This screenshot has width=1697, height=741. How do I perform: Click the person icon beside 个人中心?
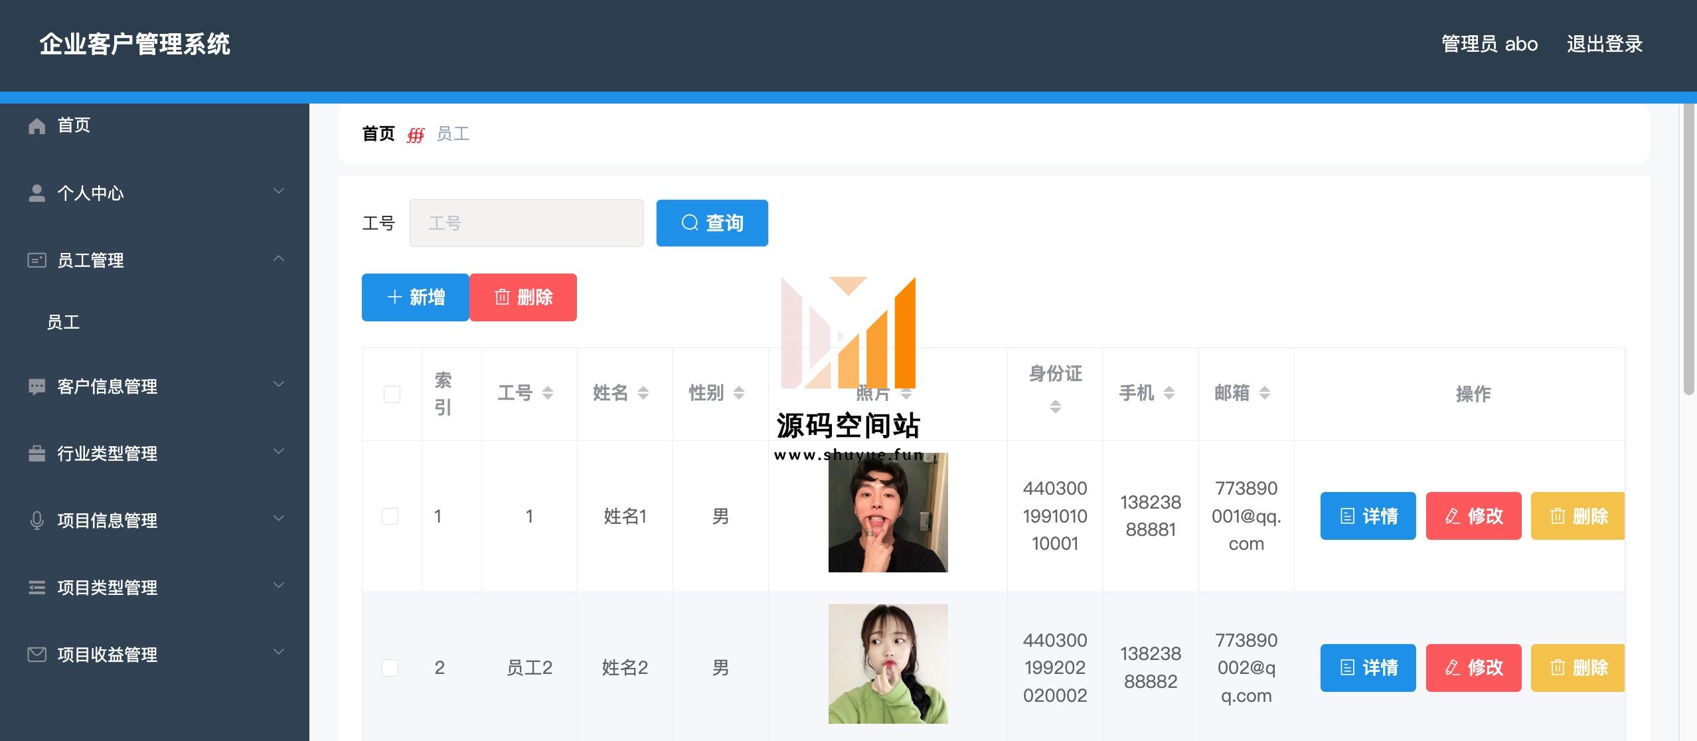click(37, 193)
